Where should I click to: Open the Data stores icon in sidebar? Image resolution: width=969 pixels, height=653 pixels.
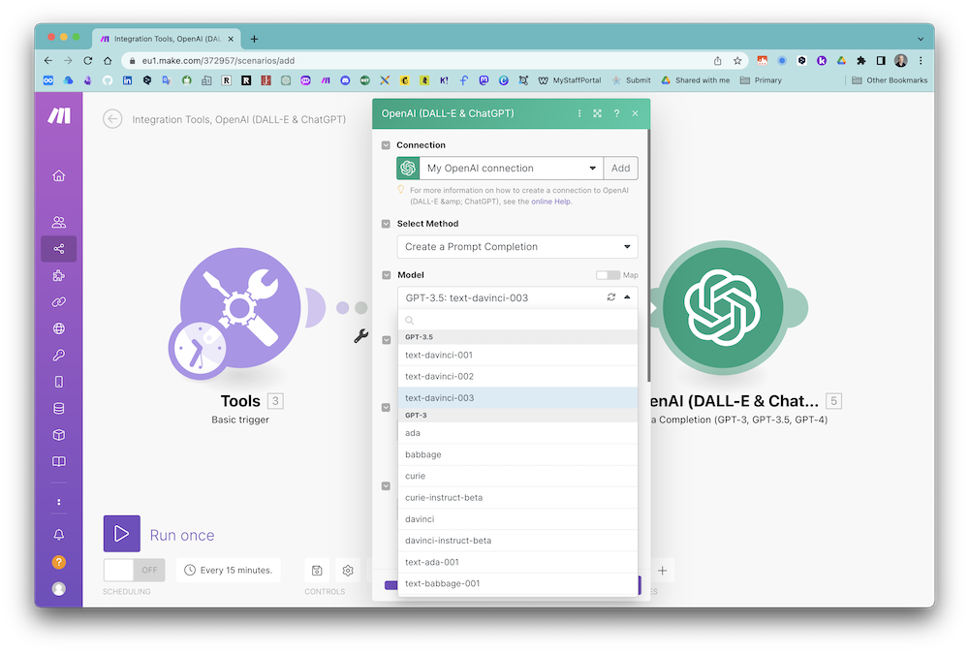[59, 408]
